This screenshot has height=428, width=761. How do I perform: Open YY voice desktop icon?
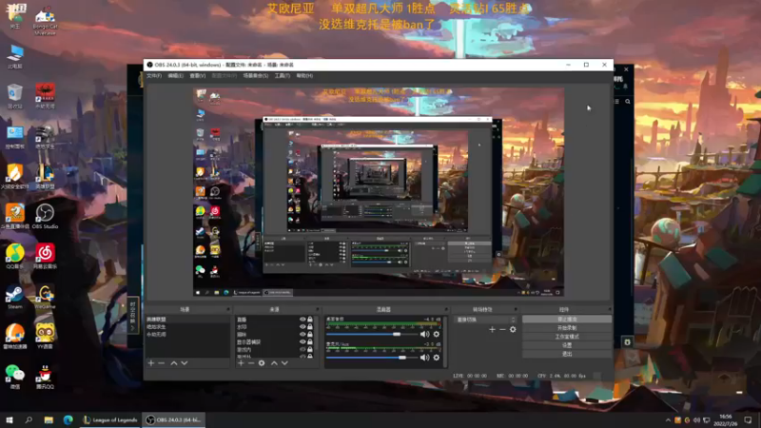45,337
